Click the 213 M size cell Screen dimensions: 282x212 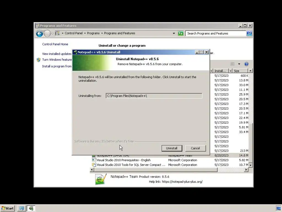244,151
